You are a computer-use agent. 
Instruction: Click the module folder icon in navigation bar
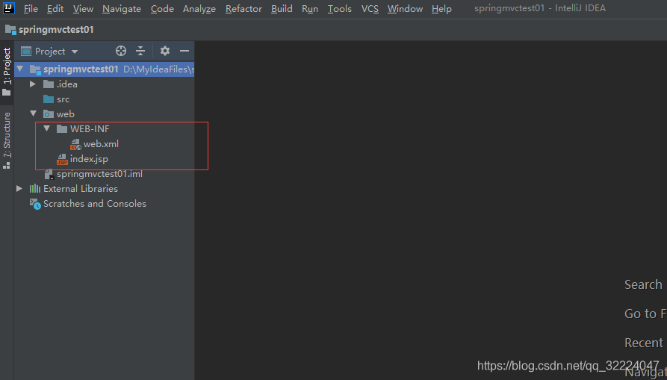[10, 29]
